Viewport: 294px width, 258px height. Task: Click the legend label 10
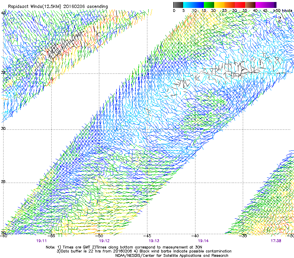194,11
